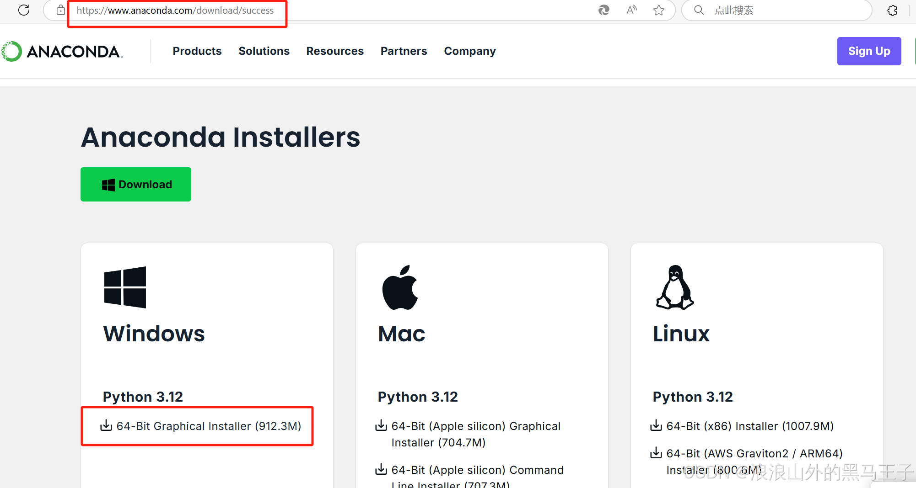Download Mac Apple silicon Command Line Installer
Viewport: 916px width, 488px height.
tap(478, 476)
